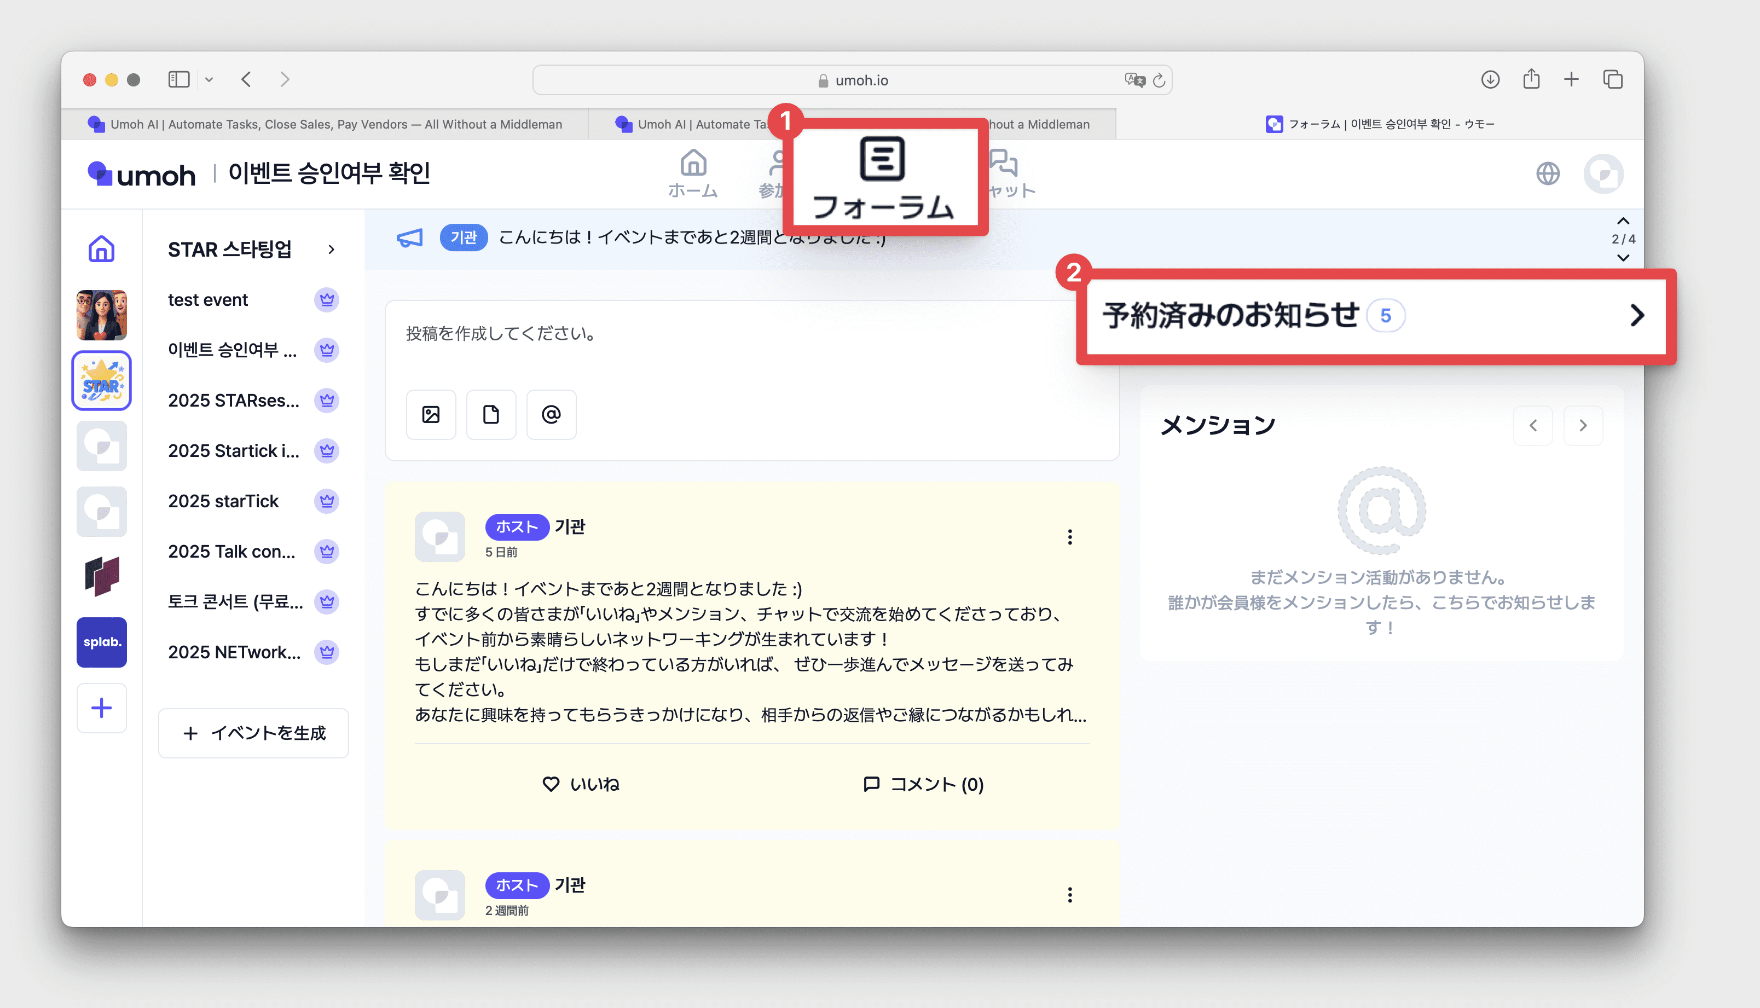This screenshot has height=1008, width=1760.
Task: Click the file attachment icon in composer
Action: point(491,414)
